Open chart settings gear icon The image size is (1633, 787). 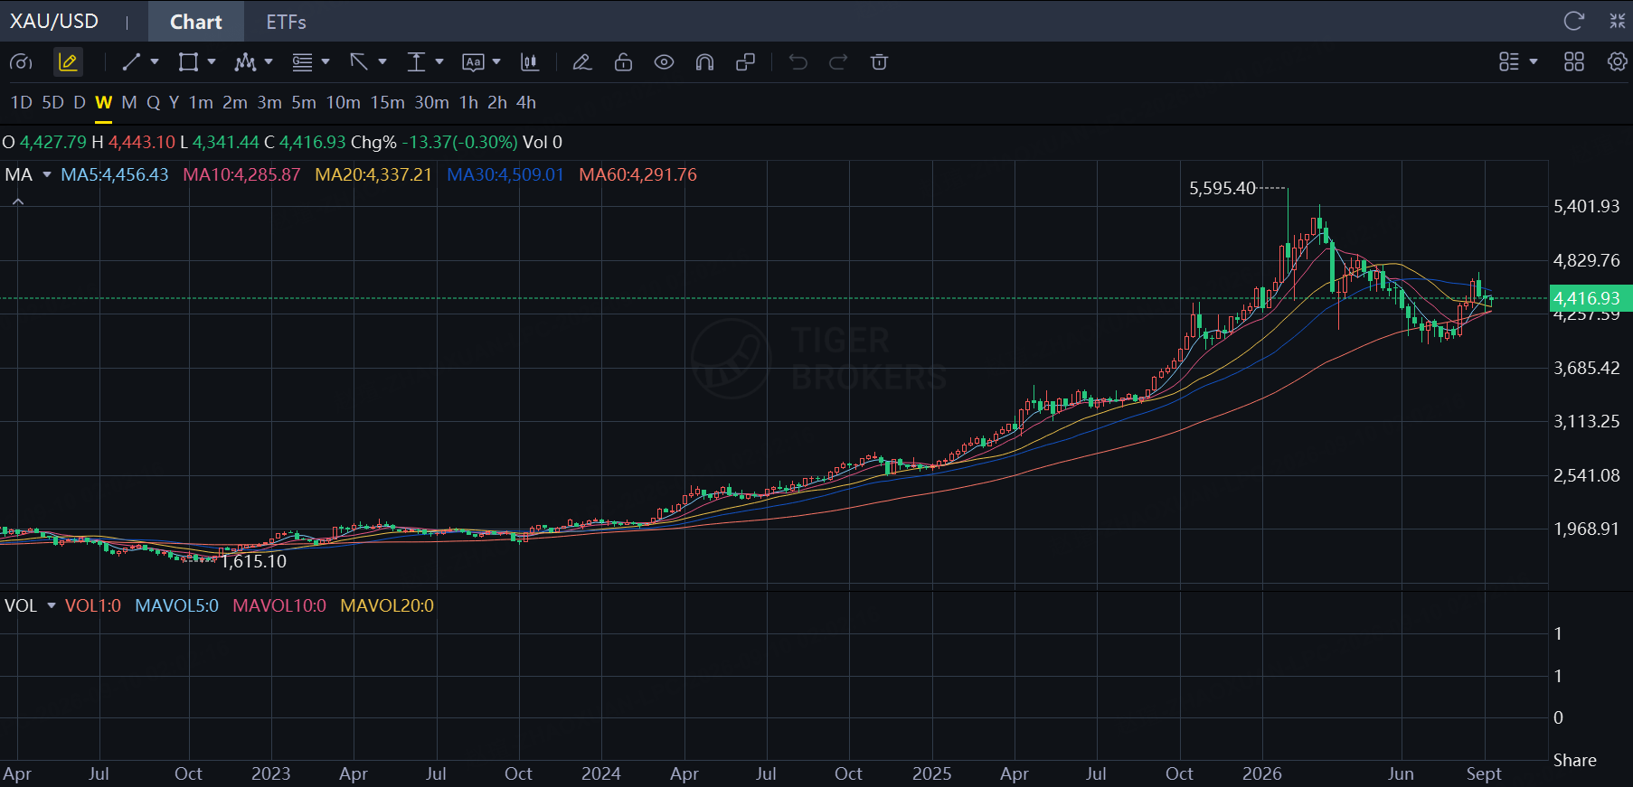coord(1617,61)
